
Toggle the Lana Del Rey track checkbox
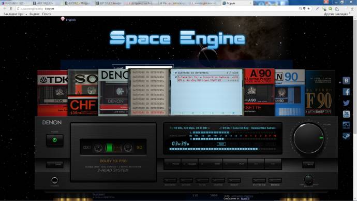point(176,78)
